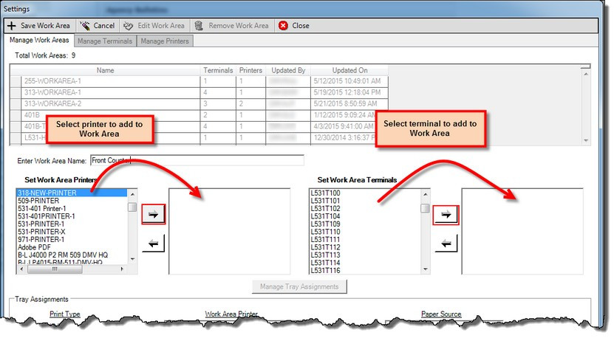
Task: Add selected terminal with right arrow button
Action: click(x=446, y=214)
